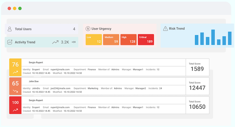Click Total Score 12447 value
The image size is (235, 127).
[197, 88]
